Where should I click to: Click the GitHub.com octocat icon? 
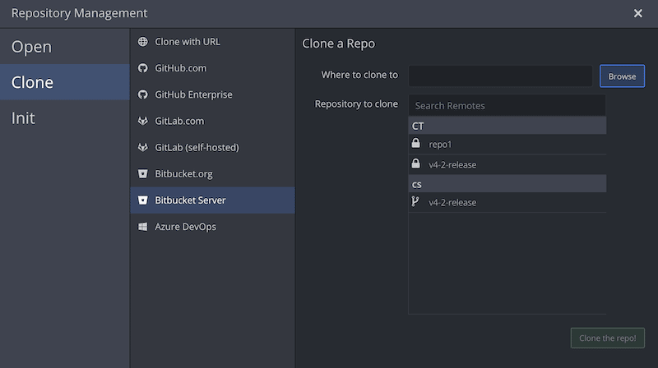tap(143, 68)
